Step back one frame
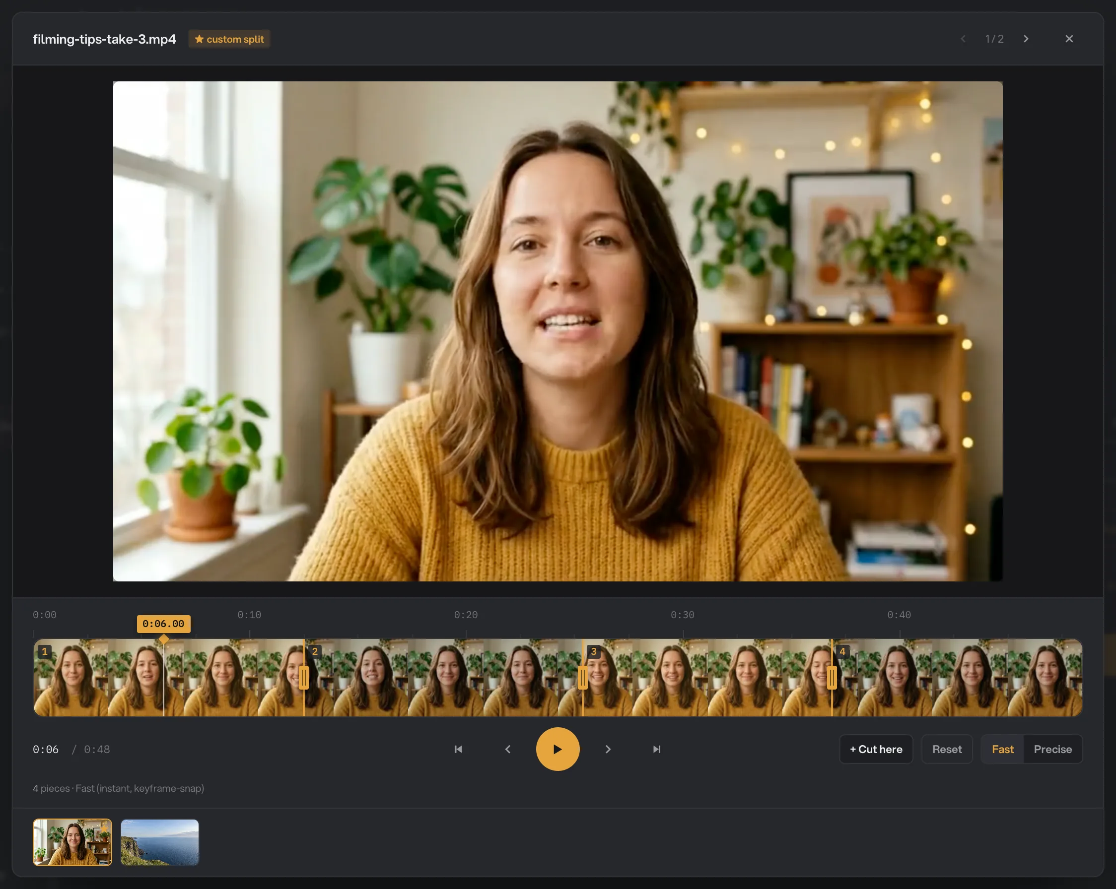Image resolution: width=1116 pixels, height=889 pixels. [508, 749]
